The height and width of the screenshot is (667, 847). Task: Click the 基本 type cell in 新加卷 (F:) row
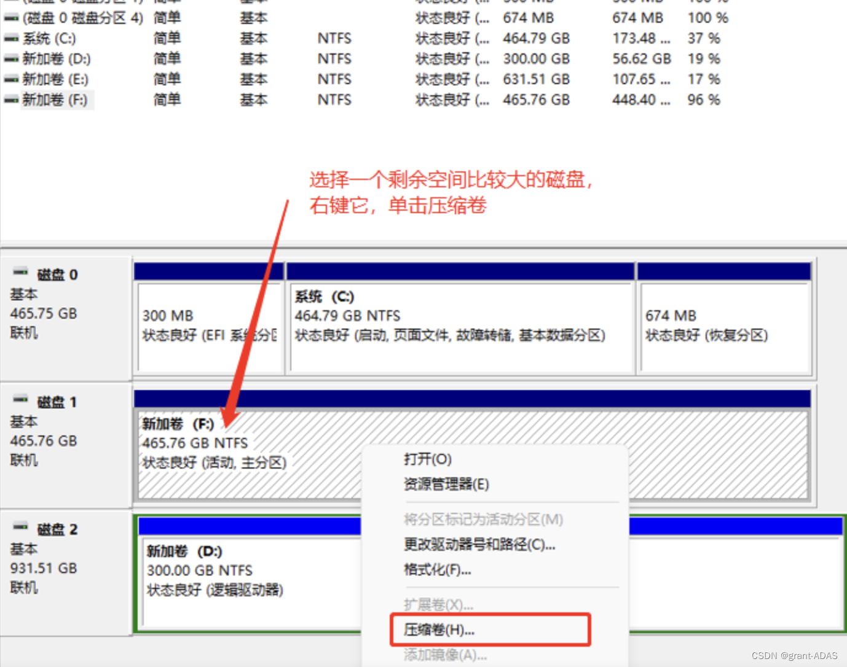[x=253, y=99]
